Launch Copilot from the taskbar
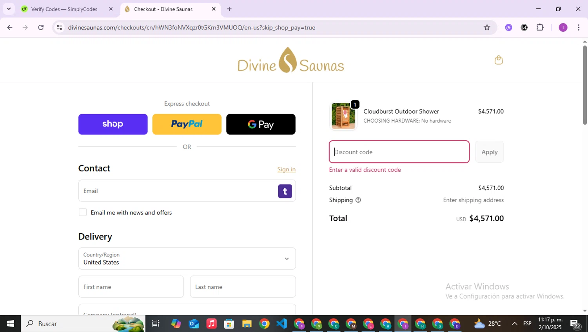Viewport: 588px width, 332px height. pos(176,324)
